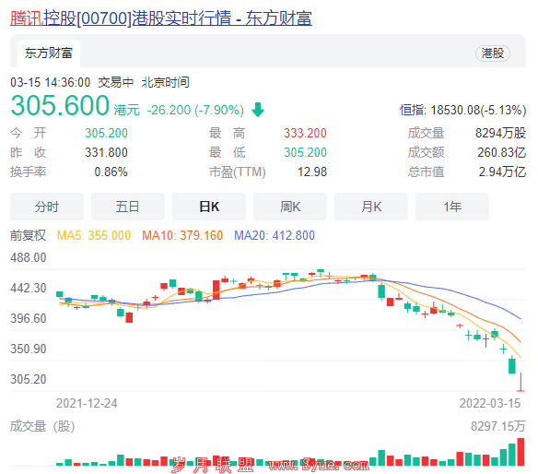Image resolution: width=538 pixels, height=474 pixels.
Task: Click the 最高 value 333.200
Action: [x=305, y=134]
